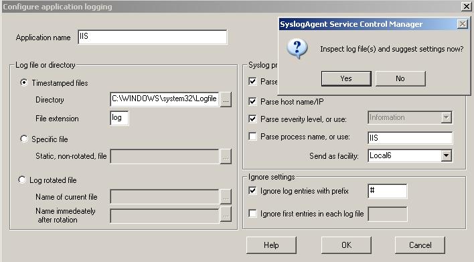Click the Application name field
The image size is (474, 262).
pos(153,37)
